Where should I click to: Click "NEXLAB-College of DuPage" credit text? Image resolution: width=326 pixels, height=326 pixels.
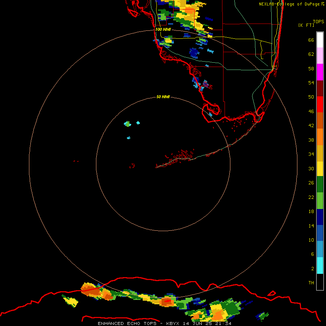click(289, 4)
